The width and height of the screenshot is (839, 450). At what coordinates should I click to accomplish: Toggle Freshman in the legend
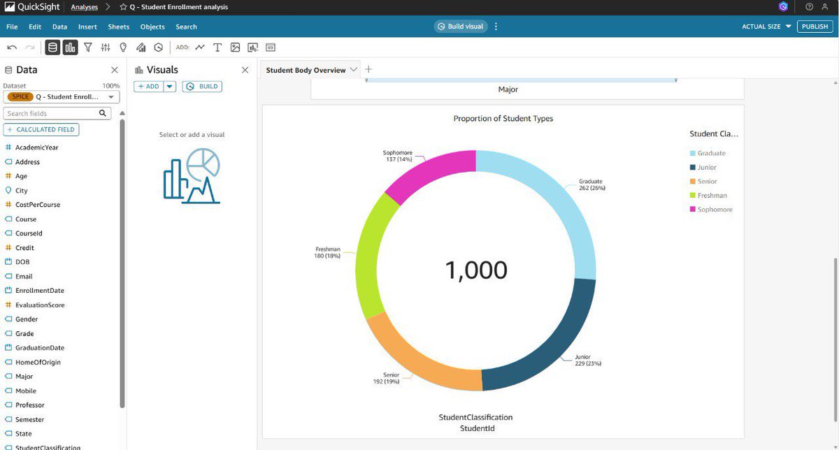pos(710,195)
